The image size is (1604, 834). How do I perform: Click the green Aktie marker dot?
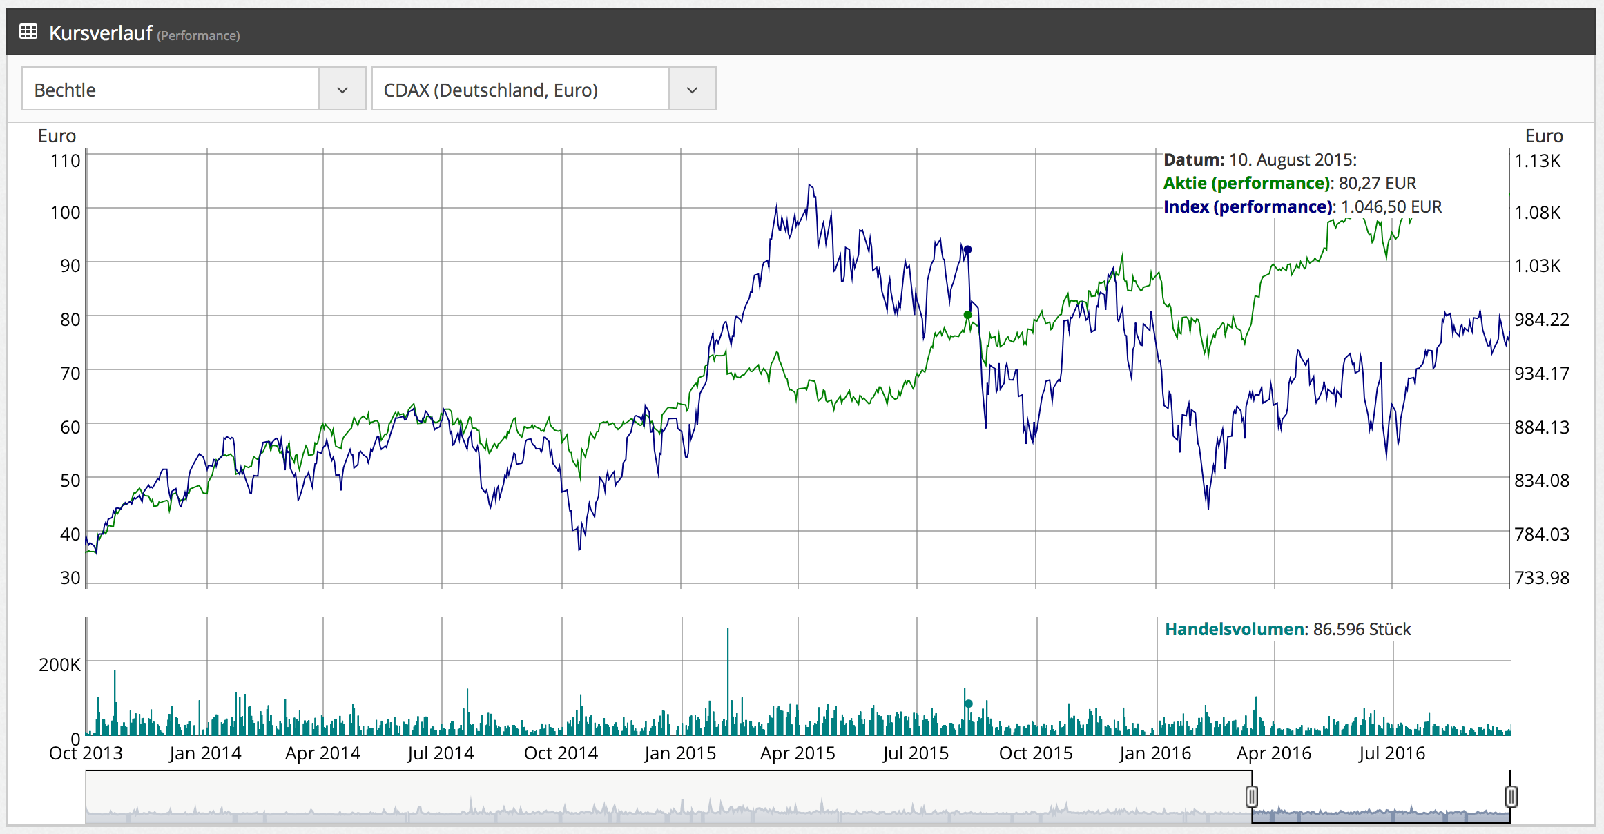[967, 315]
